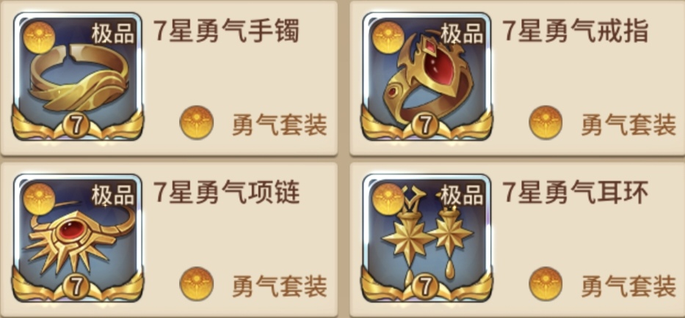The height and width of the screenshot is (318, 685).
Task: Open 勇气套装 label on the ring card
Action: click(628, 125)
